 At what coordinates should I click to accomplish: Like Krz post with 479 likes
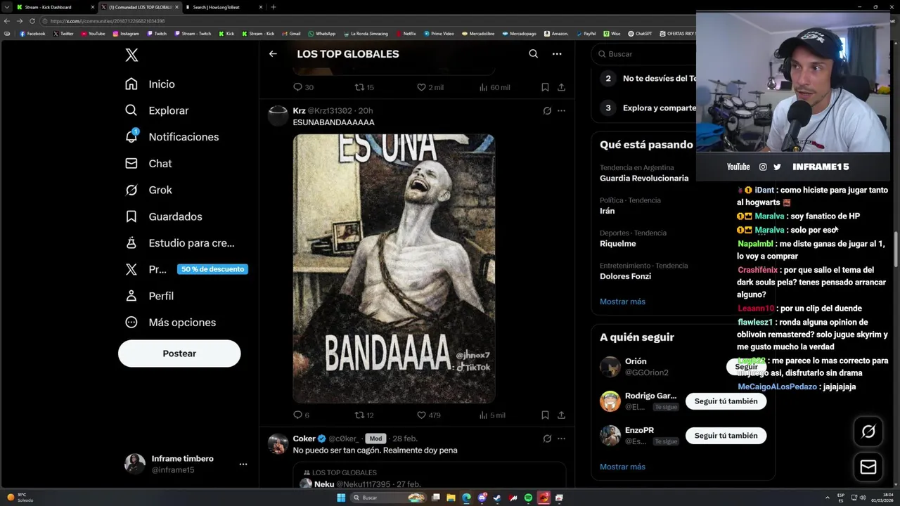coord(421,415)
